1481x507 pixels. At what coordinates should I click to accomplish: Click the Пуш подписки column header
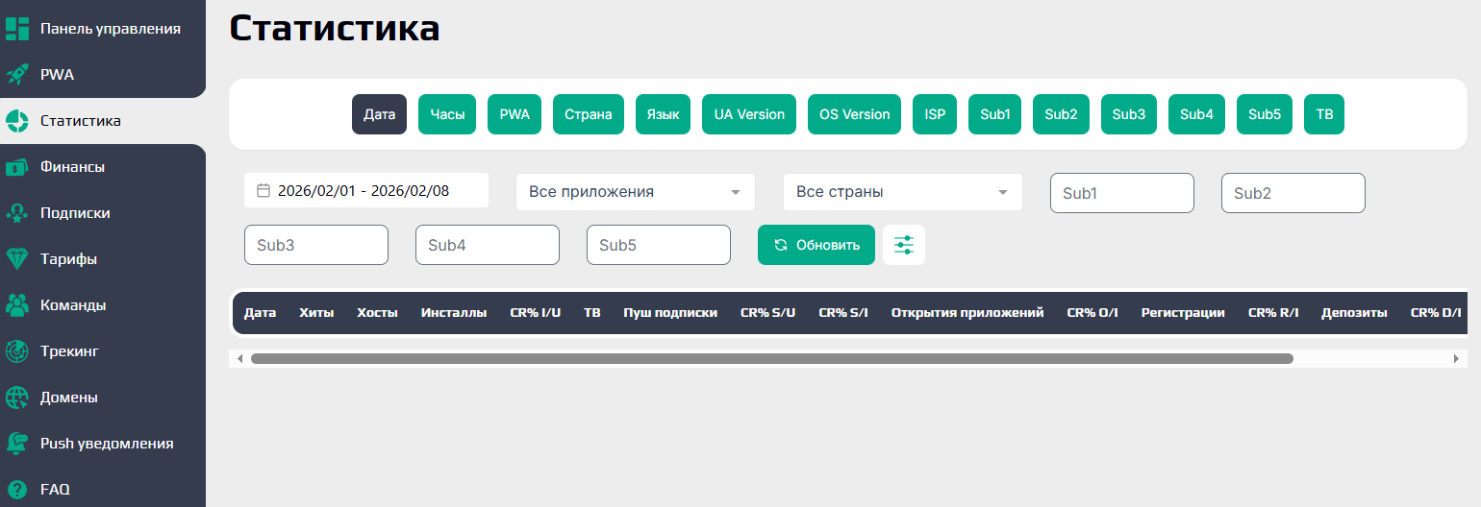pos(670,313)
